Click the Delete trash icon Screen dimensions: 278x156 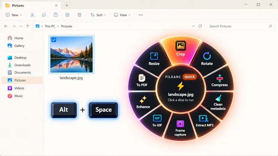pyautogui.click(x=80, y=15)
